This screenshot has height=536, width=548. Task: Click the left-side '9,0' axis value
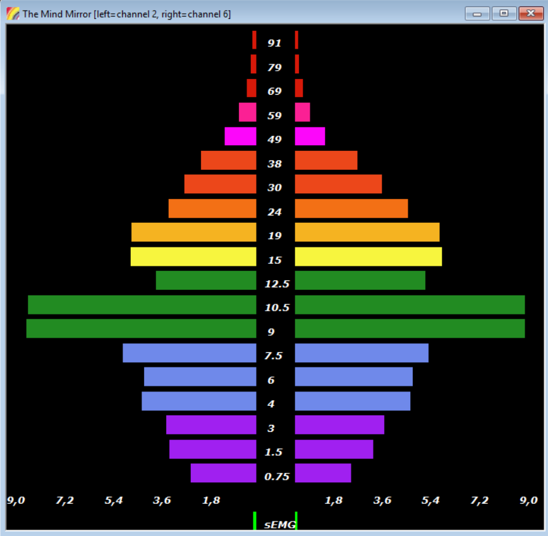click(x=16, y=501)
